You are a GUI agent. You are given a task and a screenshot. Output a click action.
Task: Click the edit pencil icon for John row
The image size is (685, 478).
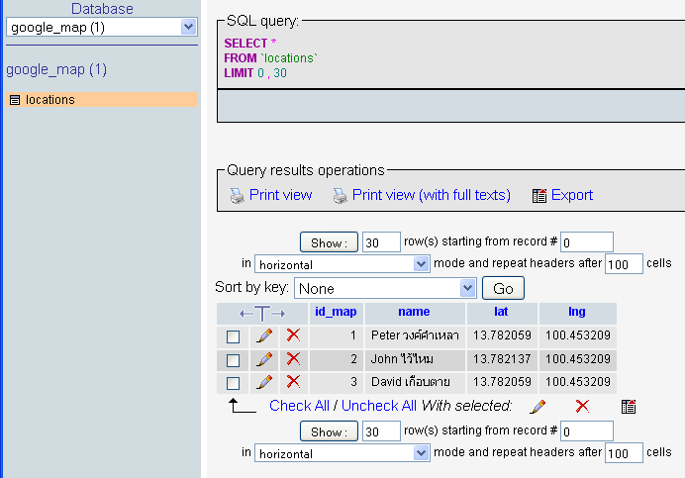[264, 359]
